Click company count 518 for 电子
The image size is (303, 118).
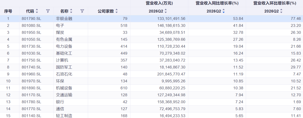[x=124, y=26]
